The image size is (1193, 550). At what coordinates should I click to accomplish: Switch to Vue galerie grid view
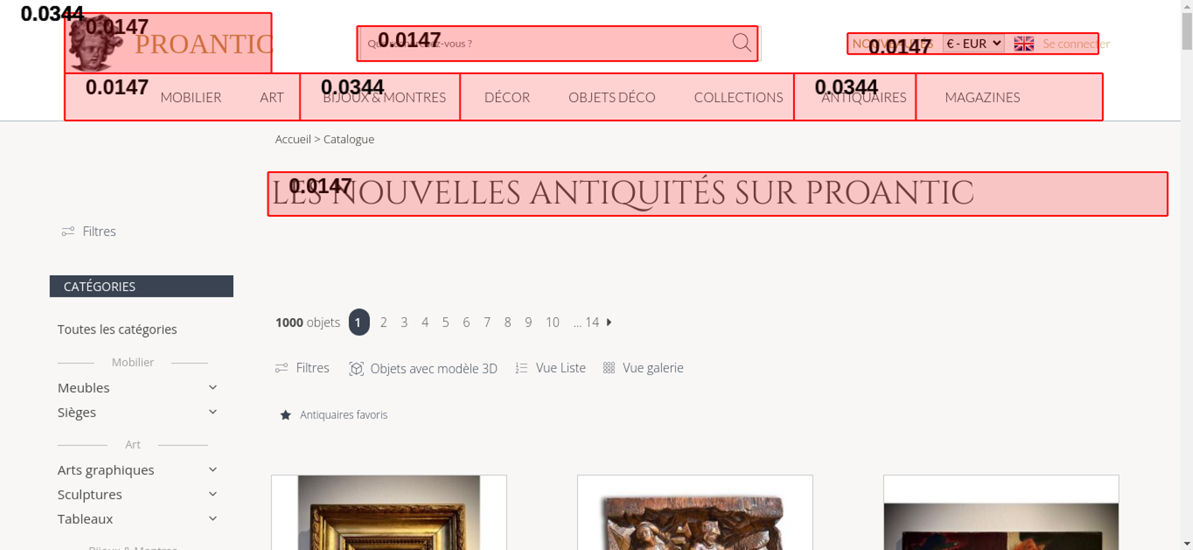[643, 368]
